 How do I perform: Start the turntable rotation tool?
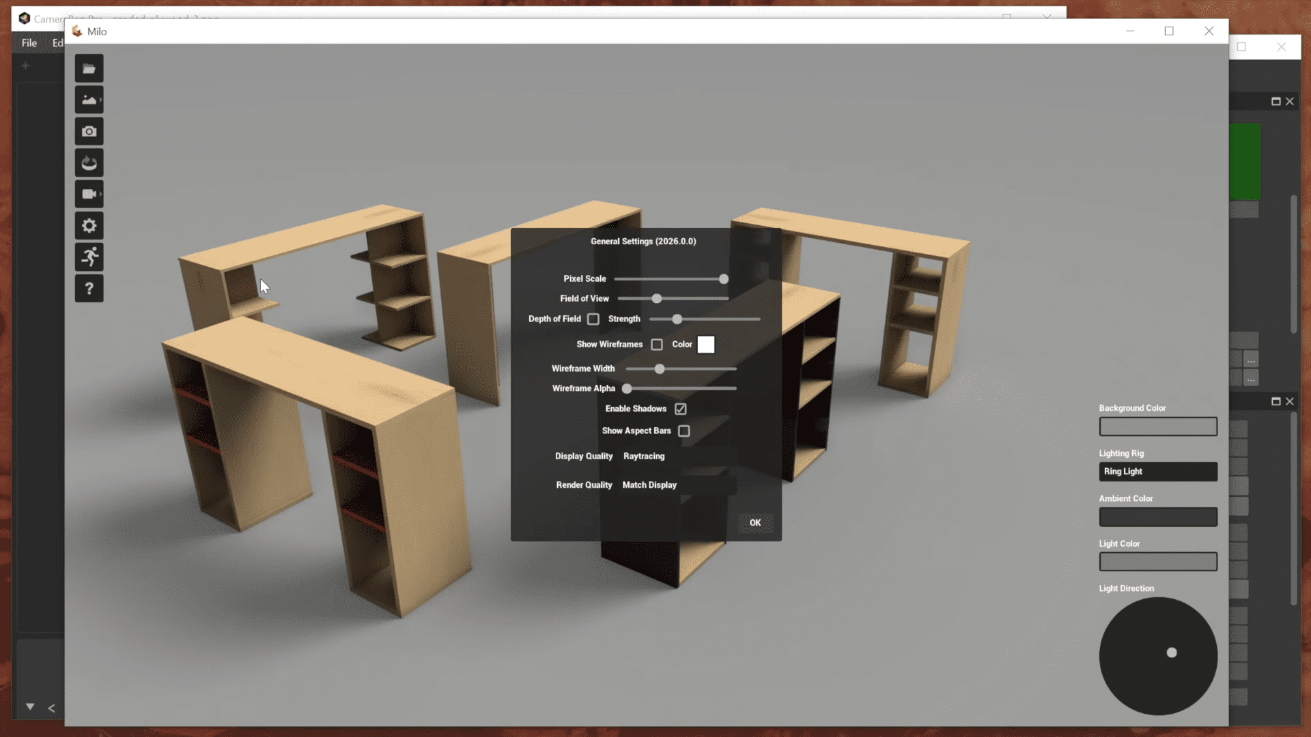tap(89, 162)
